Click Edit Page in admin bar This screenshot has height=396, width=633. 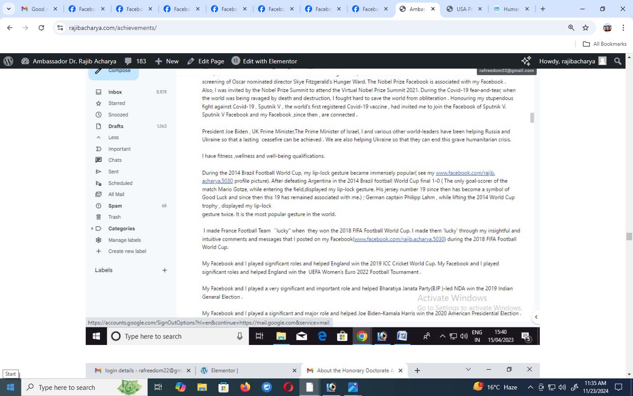coord(206,61)
